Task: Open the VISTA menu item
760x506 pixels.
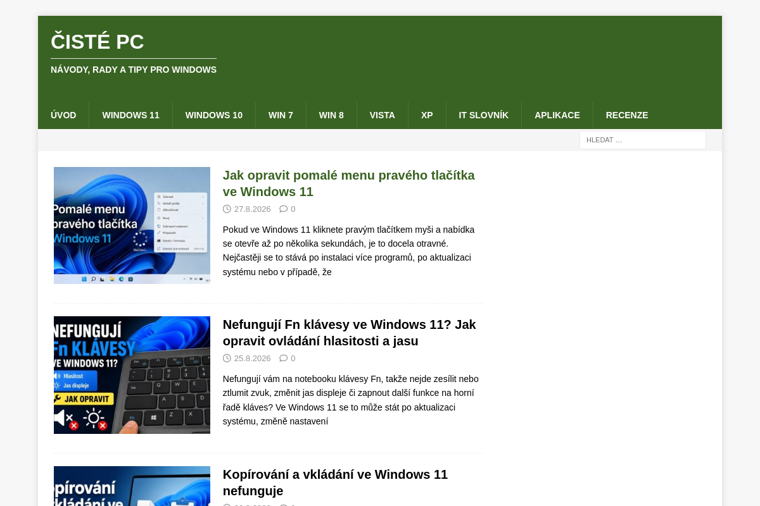Action: pyautogui.click(x=383, y=115)
